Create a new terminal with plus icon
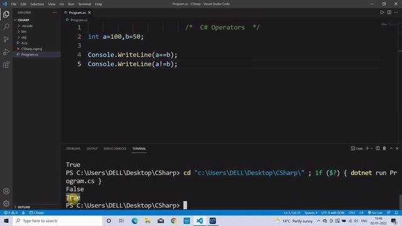 (367, 148)
